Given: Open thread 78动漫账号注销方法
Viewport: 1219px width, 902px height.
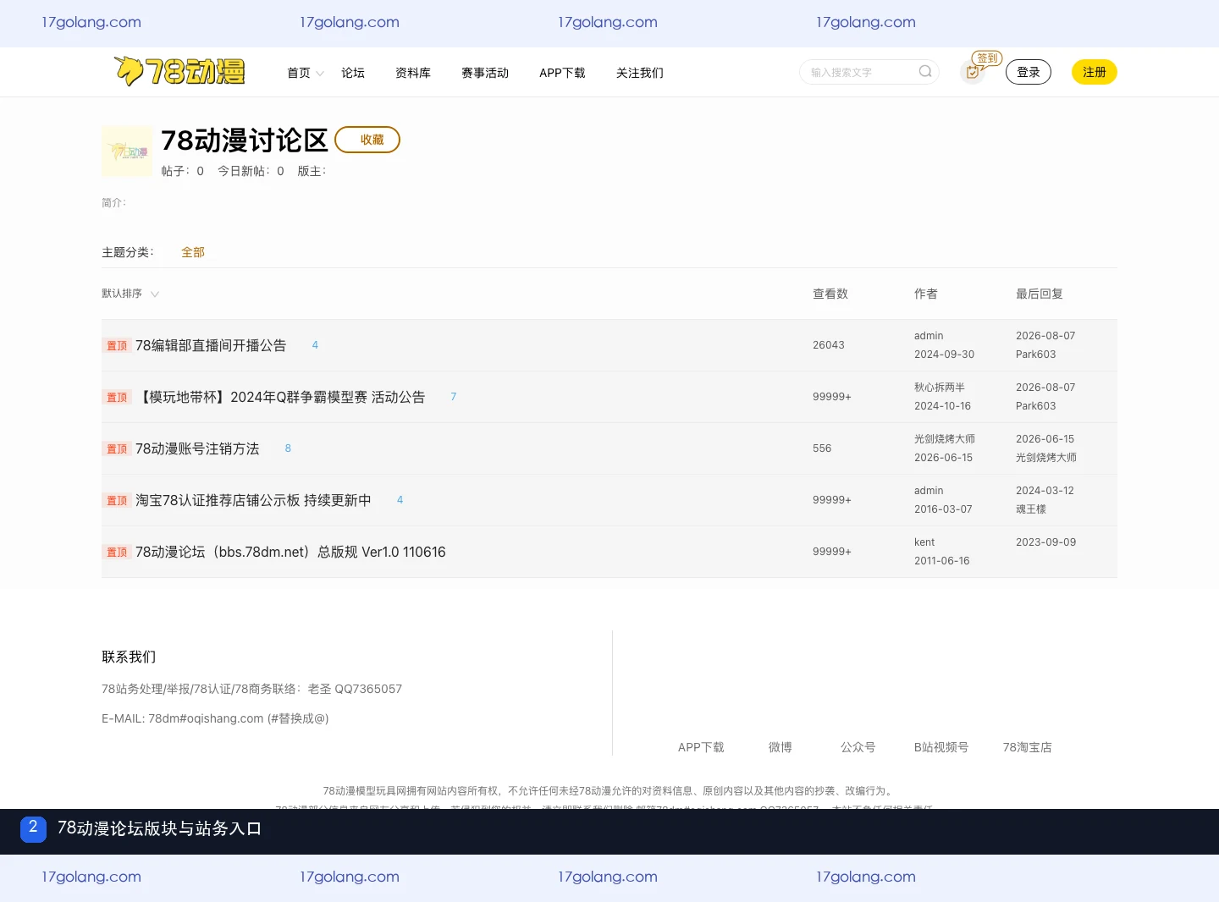Looking at the screenshot, I should (197, 448).
